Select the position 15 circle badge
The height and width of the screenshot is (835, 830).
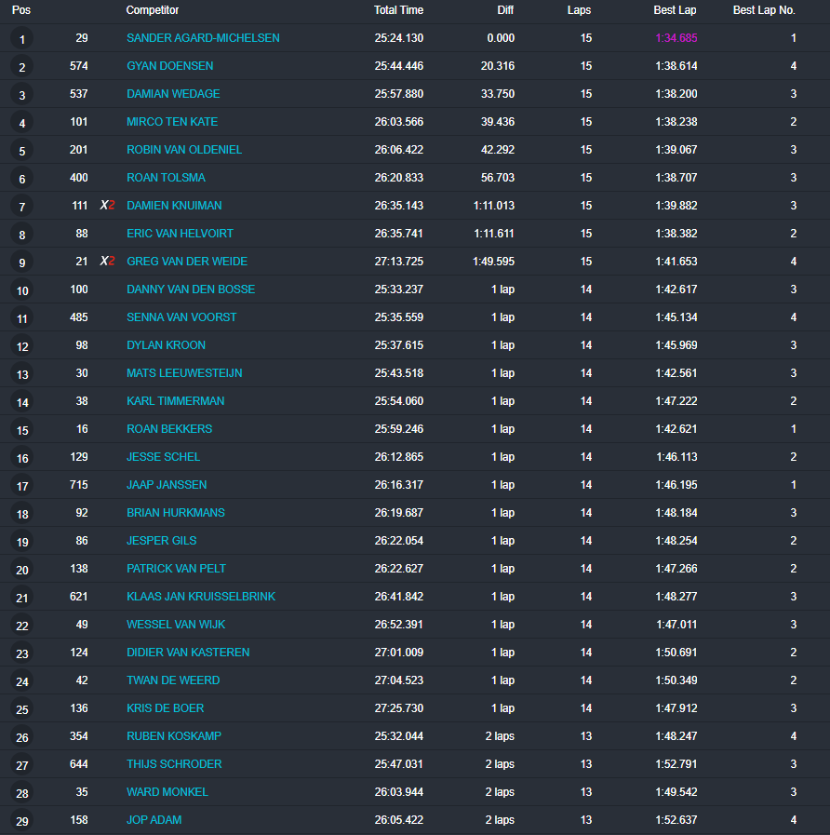pos(21,430)
